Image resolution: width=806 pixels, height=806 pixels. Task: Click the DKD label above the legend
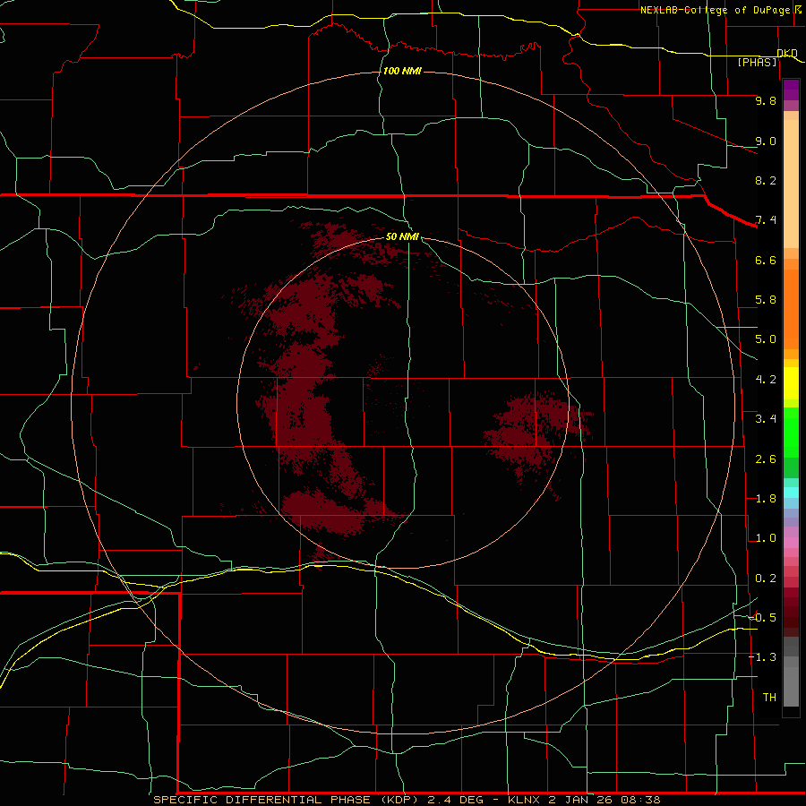pyautogui.click(x=787, y=53)
